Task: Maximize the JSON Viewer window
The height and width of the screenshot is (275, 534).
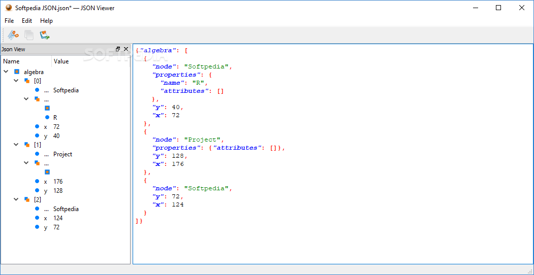Action: click(498, 8)
